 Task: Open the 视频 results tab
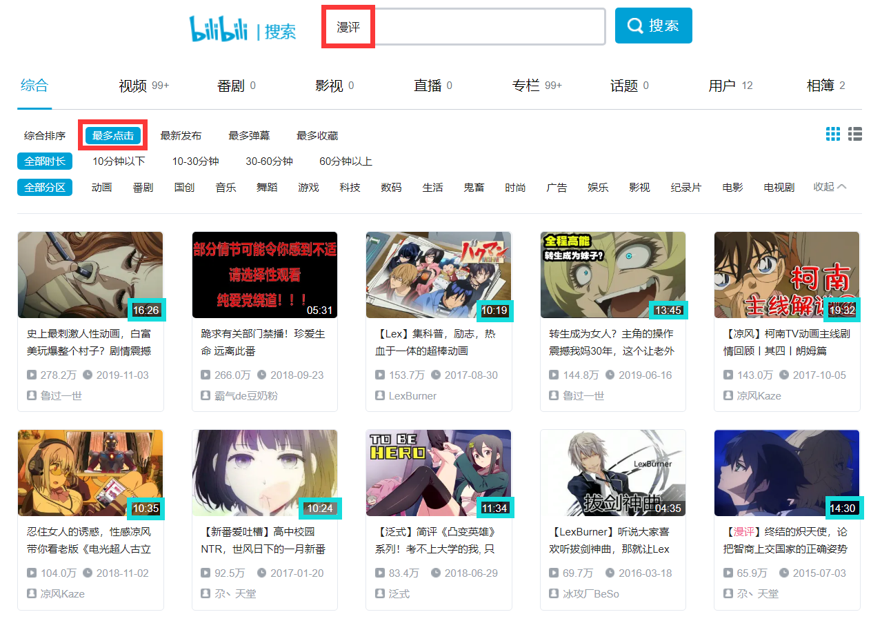tap(144, 86)
